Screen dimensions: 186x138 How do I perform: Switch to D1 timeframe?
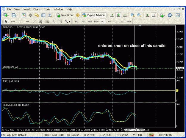pyautogui.click(x=116, y=22)
